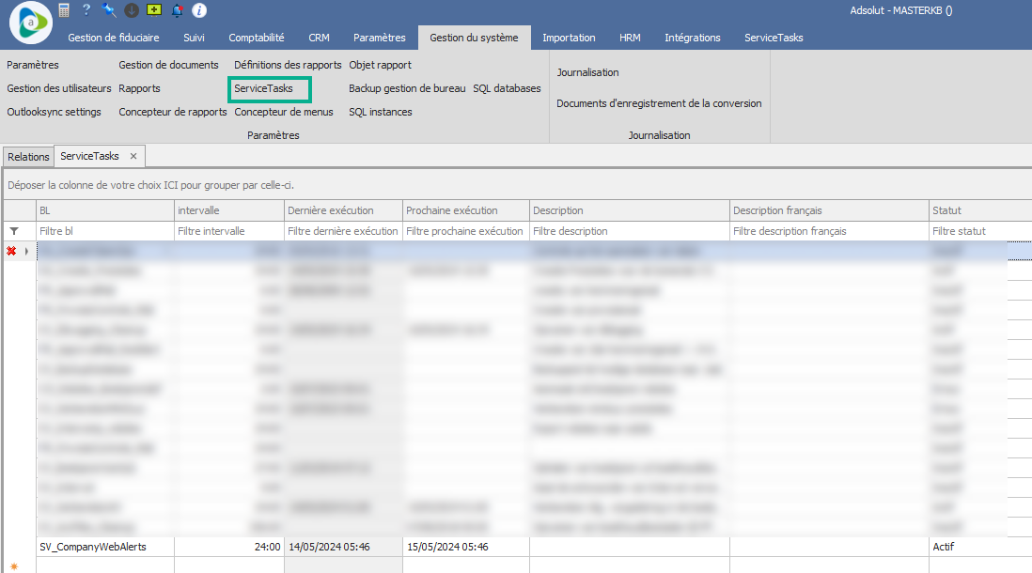The width and height of the screenshot is (1032, 573).
Task: Click Objet rapport in the ribbon
Action: (x=380, y=65)
